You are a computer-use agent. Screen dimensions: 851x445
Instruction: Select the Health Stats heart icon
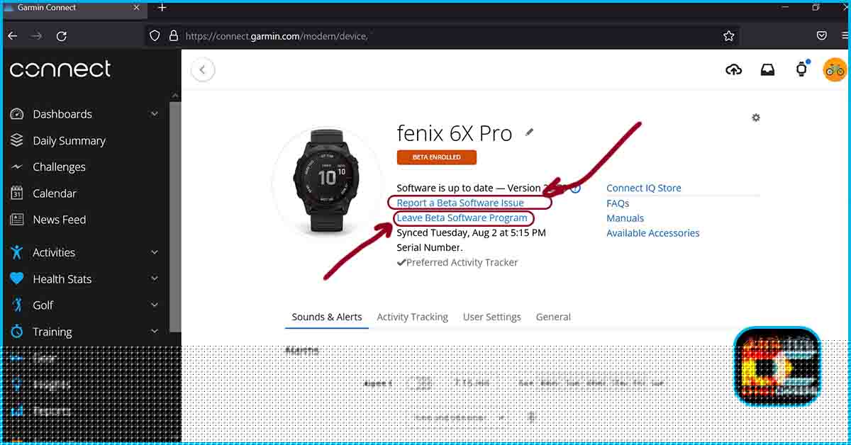pos(18,278)
